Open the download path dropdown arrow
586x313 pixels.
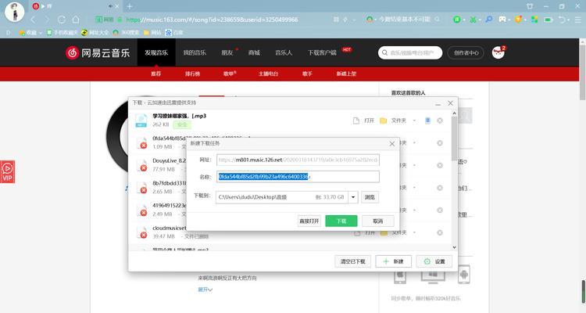pos(353,197)
